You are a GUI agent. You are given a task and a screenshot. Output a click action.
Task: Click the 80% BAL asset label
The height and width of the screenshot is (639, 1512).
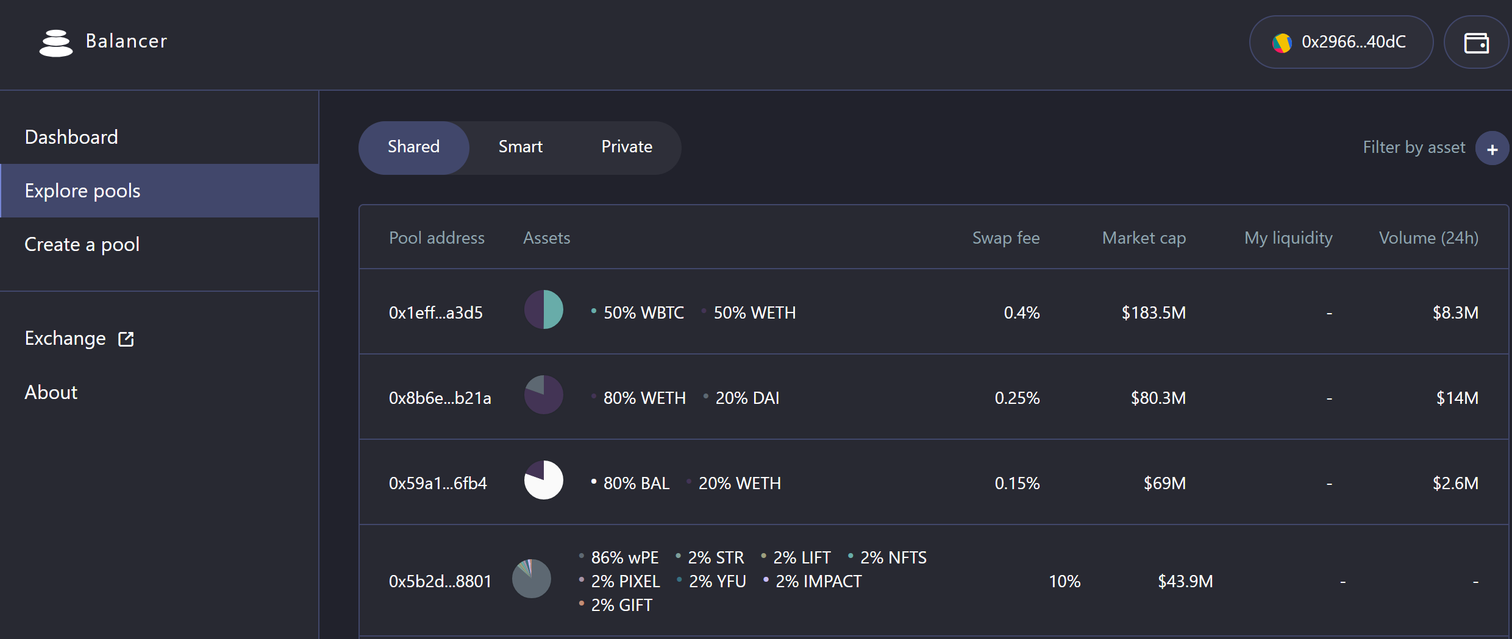coord(637,483)
